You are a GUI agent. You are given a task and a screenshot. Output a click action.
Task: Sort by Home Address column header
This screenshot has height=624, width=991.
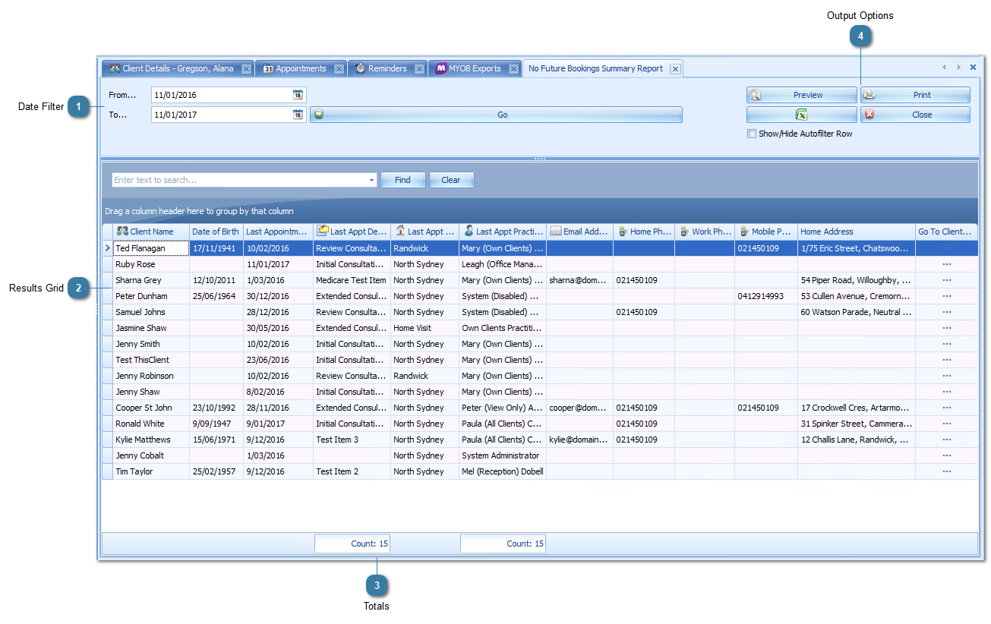click(857, 232)
